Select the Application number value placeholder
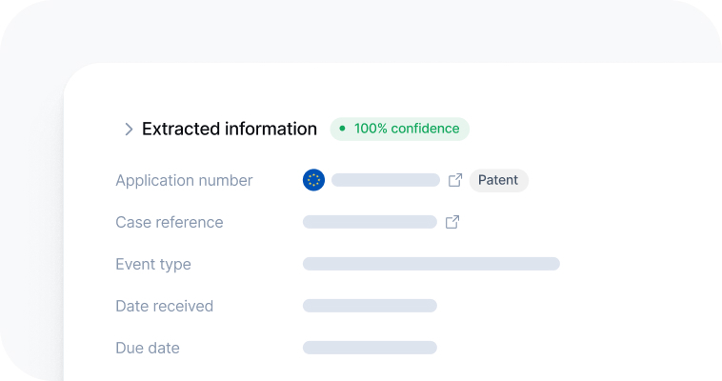Screen dimensions: 722x381 coord(385,180)
